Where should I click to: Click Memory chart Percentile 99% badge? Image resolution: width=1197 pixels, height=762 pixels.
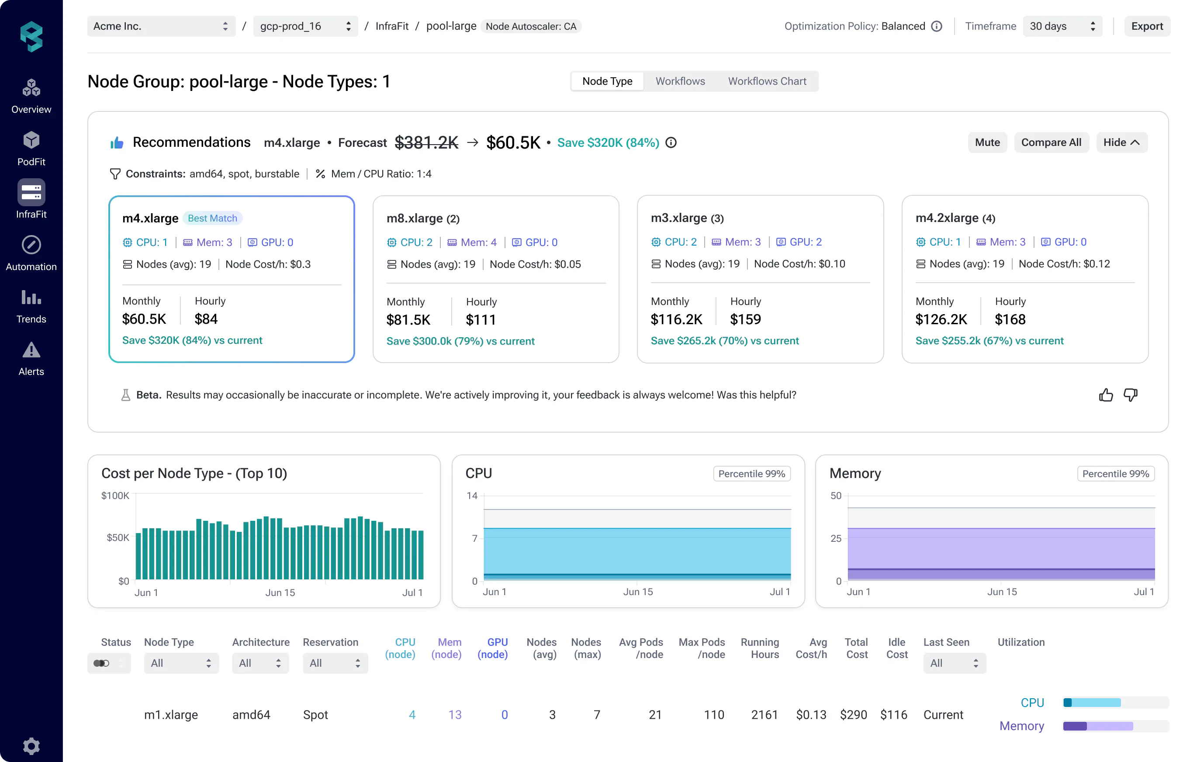(1115, 474)
